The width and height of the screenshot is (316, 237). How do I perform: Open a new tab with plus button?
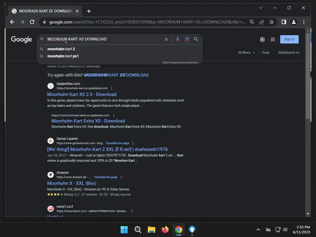pos(89,11)
